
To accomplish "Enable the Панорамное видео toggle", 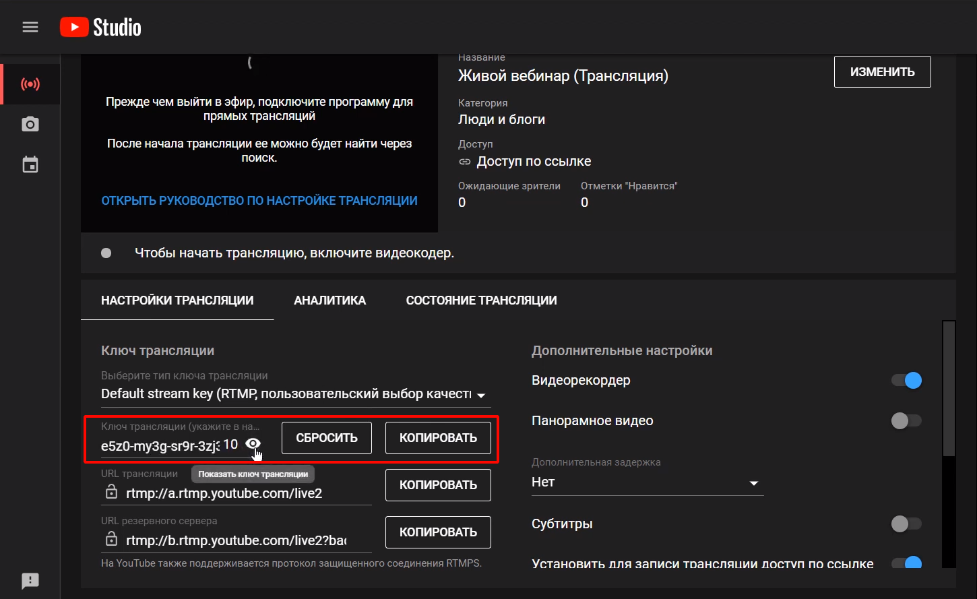I will click(x=906, y=421).
